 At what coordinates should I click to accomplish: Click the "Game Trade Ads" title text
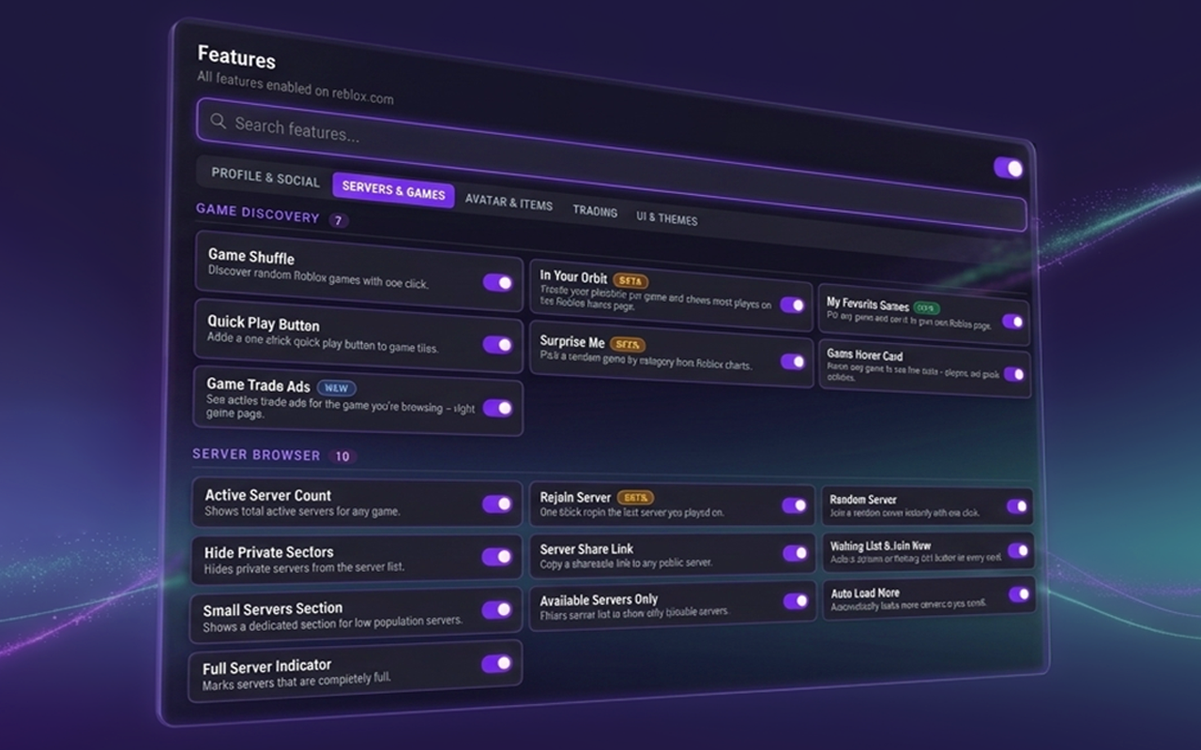click(x=258, y=384)
